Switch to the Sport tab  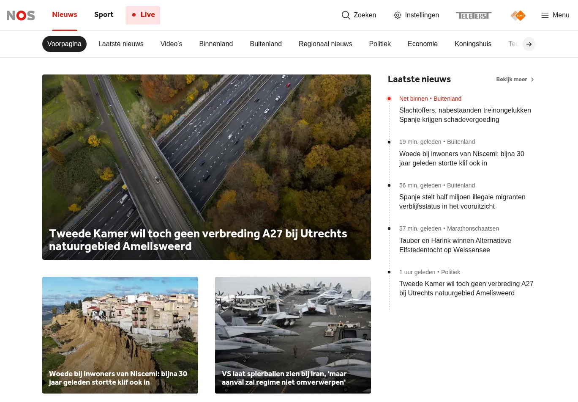click(104, 15)
